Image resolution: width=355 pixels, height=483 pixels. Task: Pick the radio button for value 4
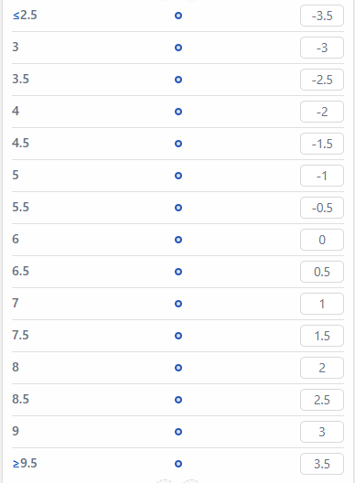pyautogui.click(x=178, y=112)
